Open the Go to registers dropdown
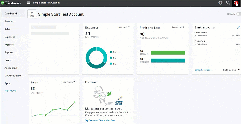The height and width of the screenshot is (124, 241). point(231,70)
